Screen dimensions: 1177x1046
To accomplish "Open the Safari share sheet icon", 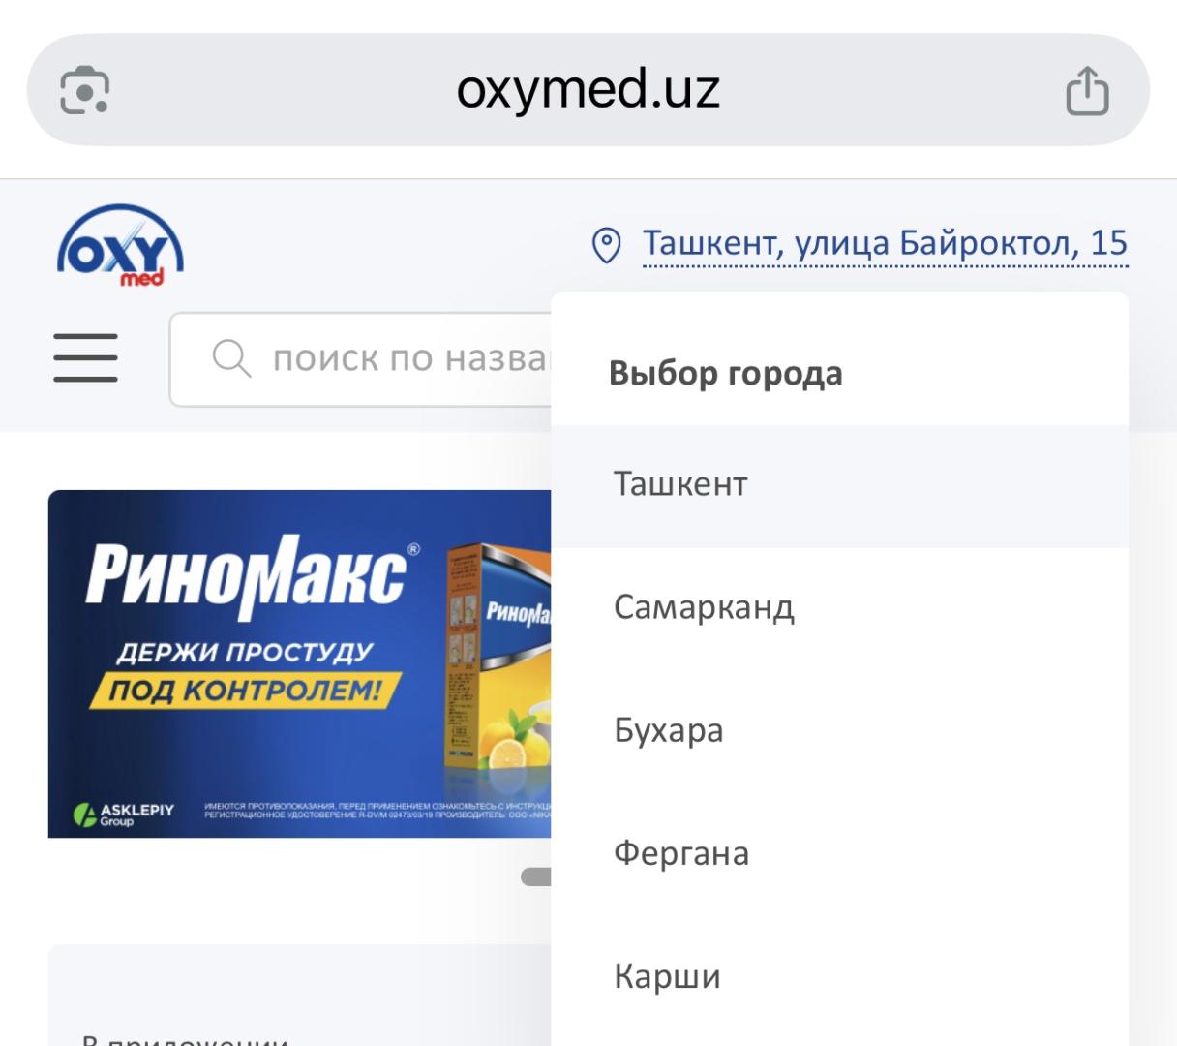I will [1086, 91].
